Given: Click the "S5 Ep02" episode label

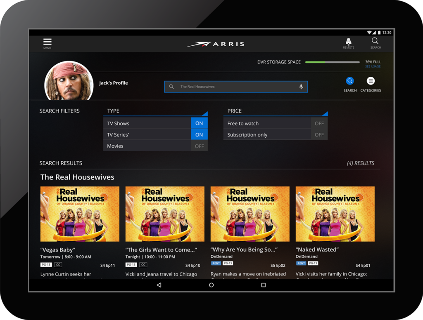Looking at the screenshot, I should pyautogui.click(x=278, y=265).
